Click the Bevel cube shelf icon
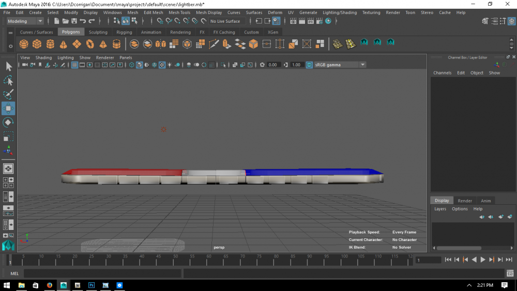 [253, 44]
